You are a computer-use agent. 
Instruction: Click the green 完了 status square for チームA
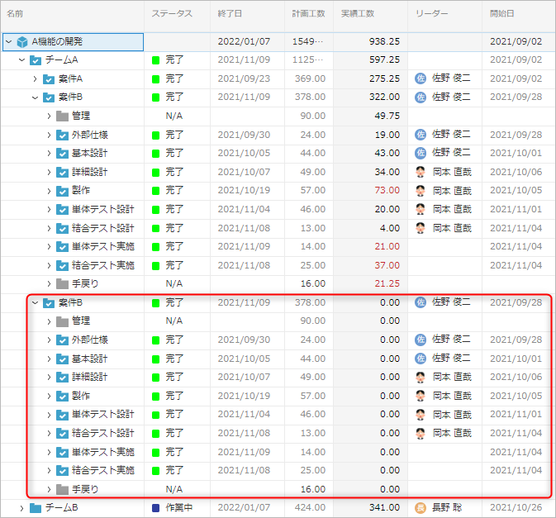point(155,60)
